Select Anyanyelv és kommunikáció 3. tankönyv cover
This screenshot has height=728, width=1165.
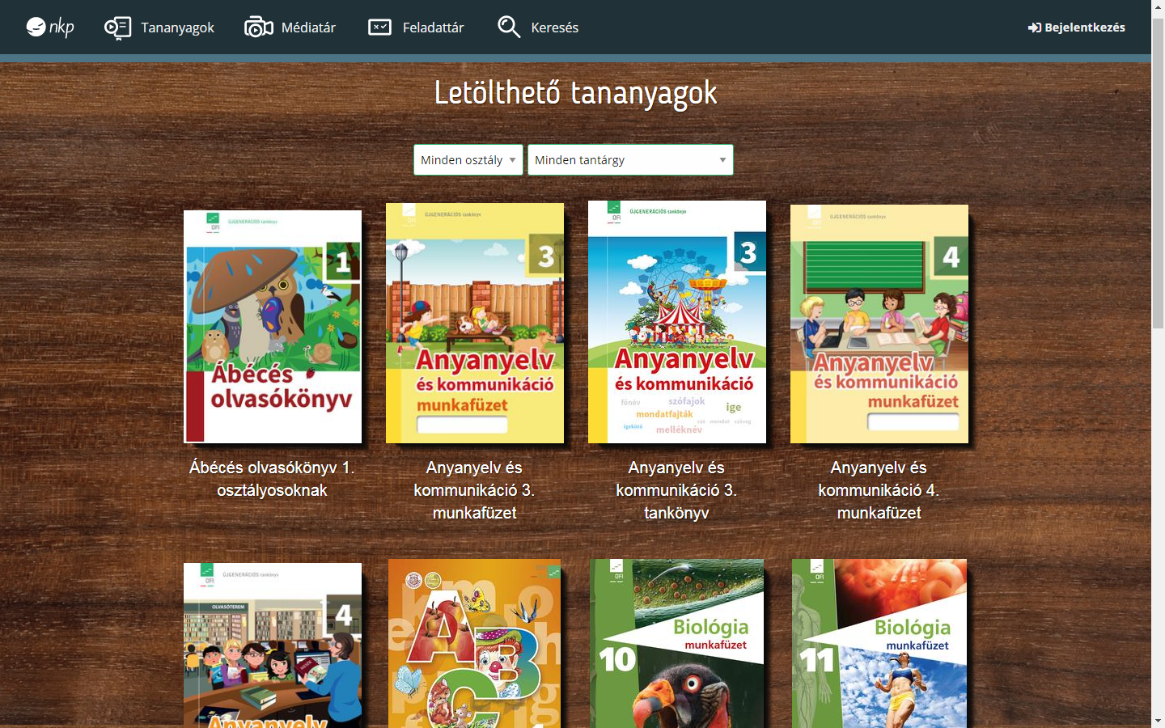(677, 322)
